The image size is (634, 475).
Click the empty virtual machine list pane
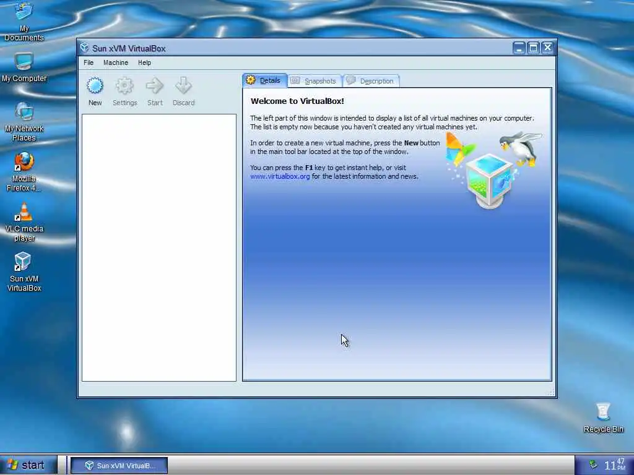coord(159,247)
